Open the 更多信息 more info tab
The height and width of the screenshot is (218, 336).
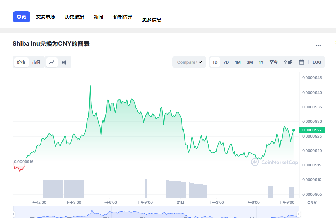[x=152, y=20]
